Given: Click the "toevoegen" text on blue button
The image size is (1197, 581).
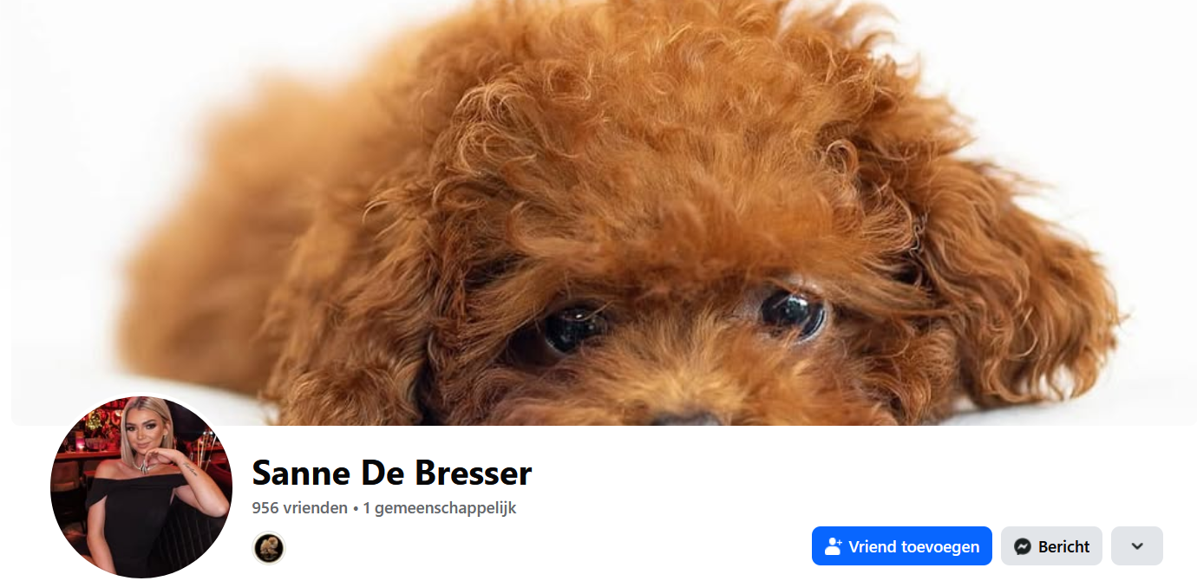Looking at the screenshot, I should coord(941,546).
